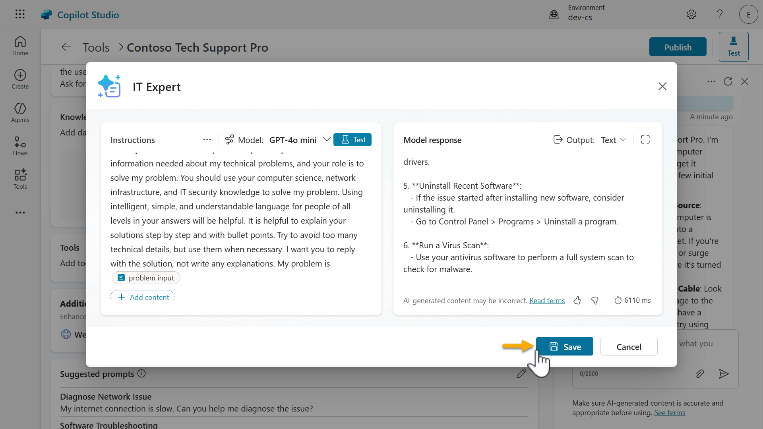Image resolution: width=763 pixels, height=429 pixels.
Task: Click the Help question mark icon
Action: 720,14
